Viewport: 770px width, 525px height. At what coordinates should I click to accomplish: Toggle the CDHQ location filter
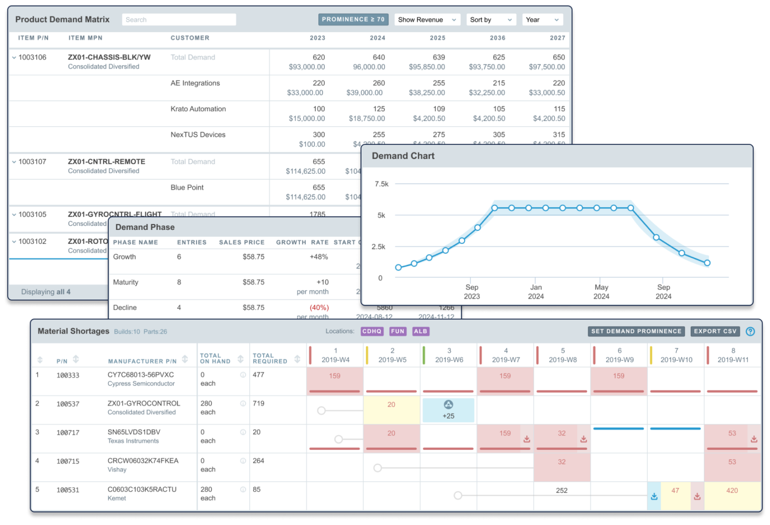click(371, 331)
